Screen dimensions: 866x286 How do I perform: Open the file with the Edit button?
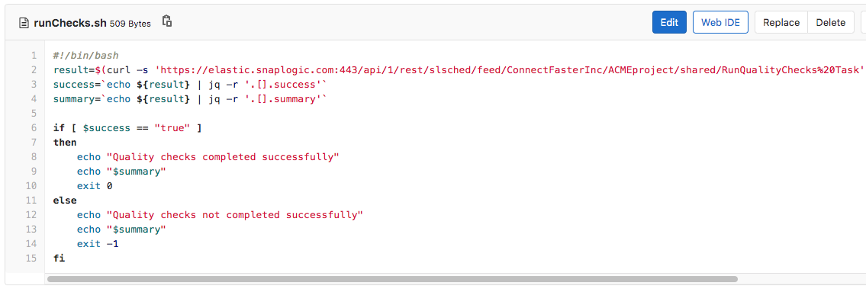pos(669,22)
